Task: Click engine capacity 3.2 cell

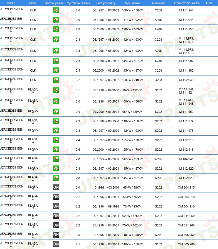Action: tap(78, 80)
